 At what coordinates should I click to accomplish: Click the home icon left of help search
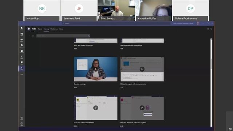tap(33, 36)
